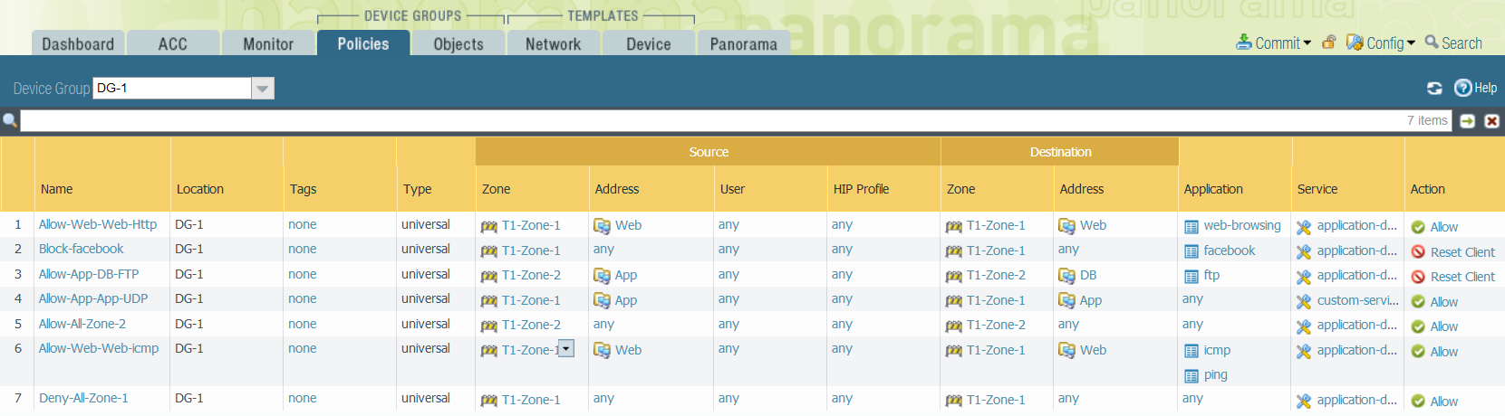Screen dimensions: 1505x416
Task: Apply the filter with green arrow icon
Action: 1468,121
